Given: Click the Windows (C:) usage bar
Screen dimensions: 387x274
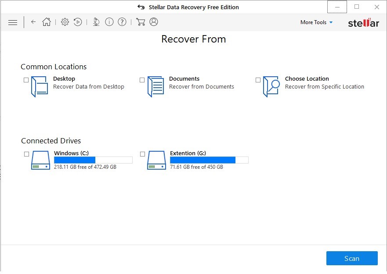Looking at the screenshot, I should pyautogui.click(x=93, y=160).
